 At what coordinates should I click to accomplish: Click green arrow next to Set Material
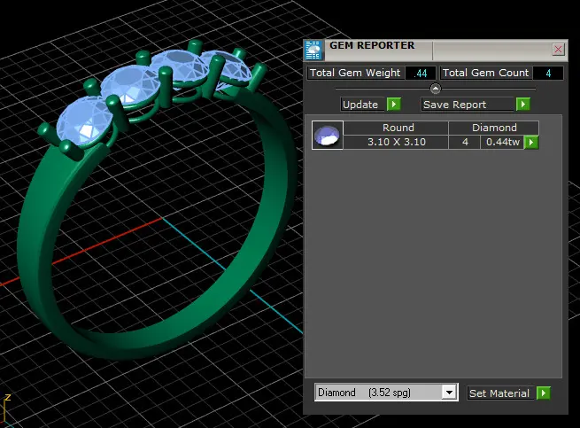[x=544, y=393]
